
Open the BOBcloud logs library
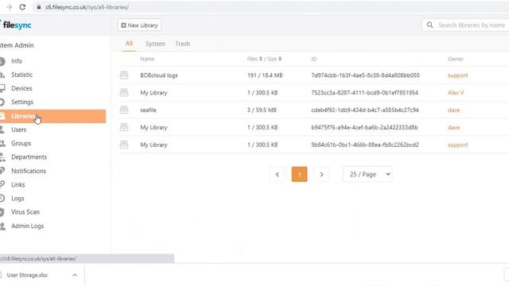click(159, 75)
